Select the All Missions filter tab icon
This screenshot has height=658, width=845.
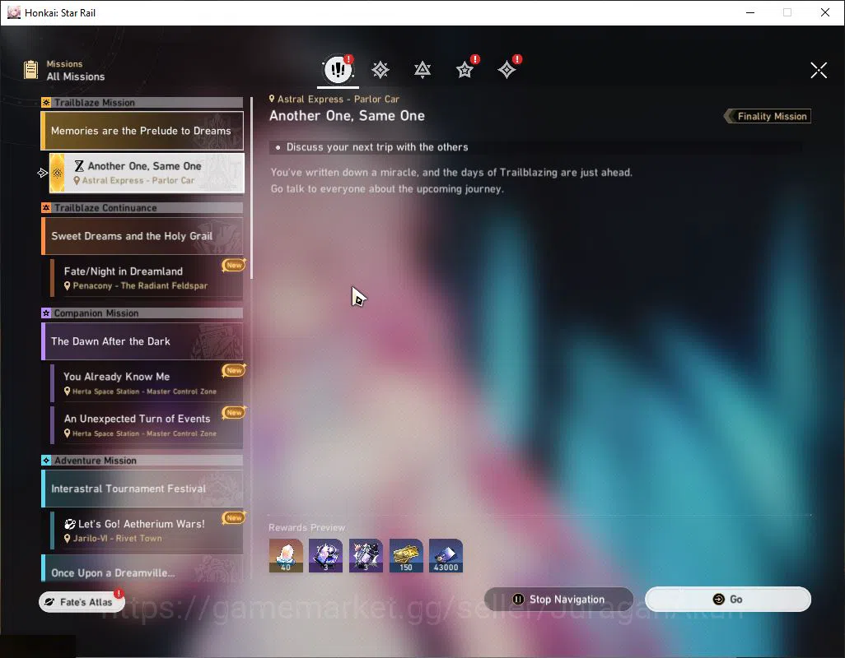coord(338,69)
